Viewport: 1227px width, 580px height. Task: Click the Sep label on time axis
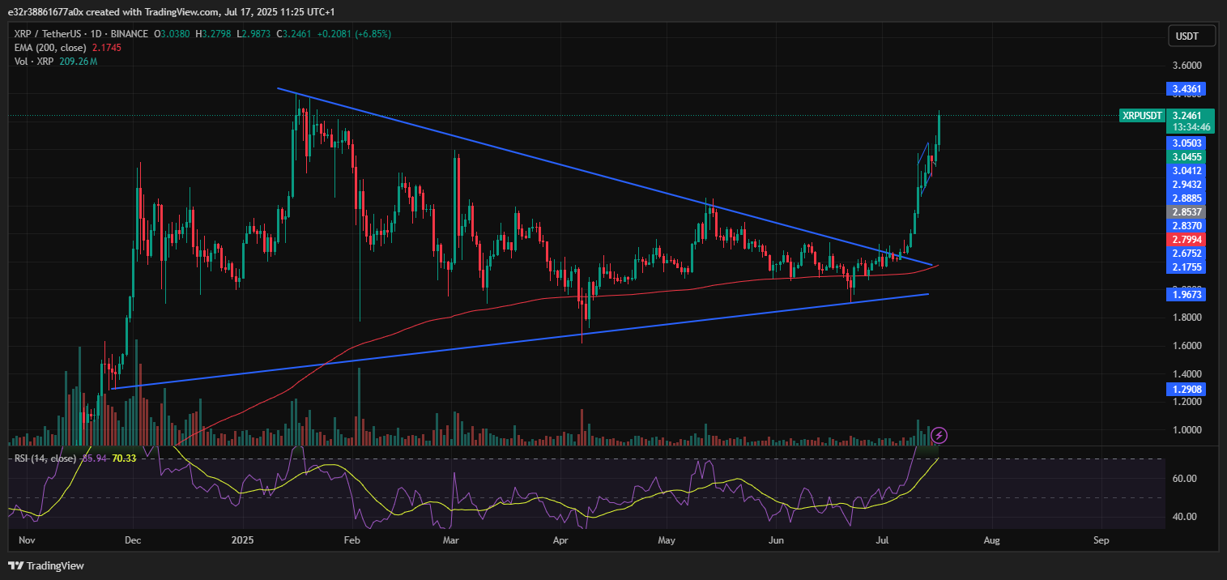point(1100,539)
